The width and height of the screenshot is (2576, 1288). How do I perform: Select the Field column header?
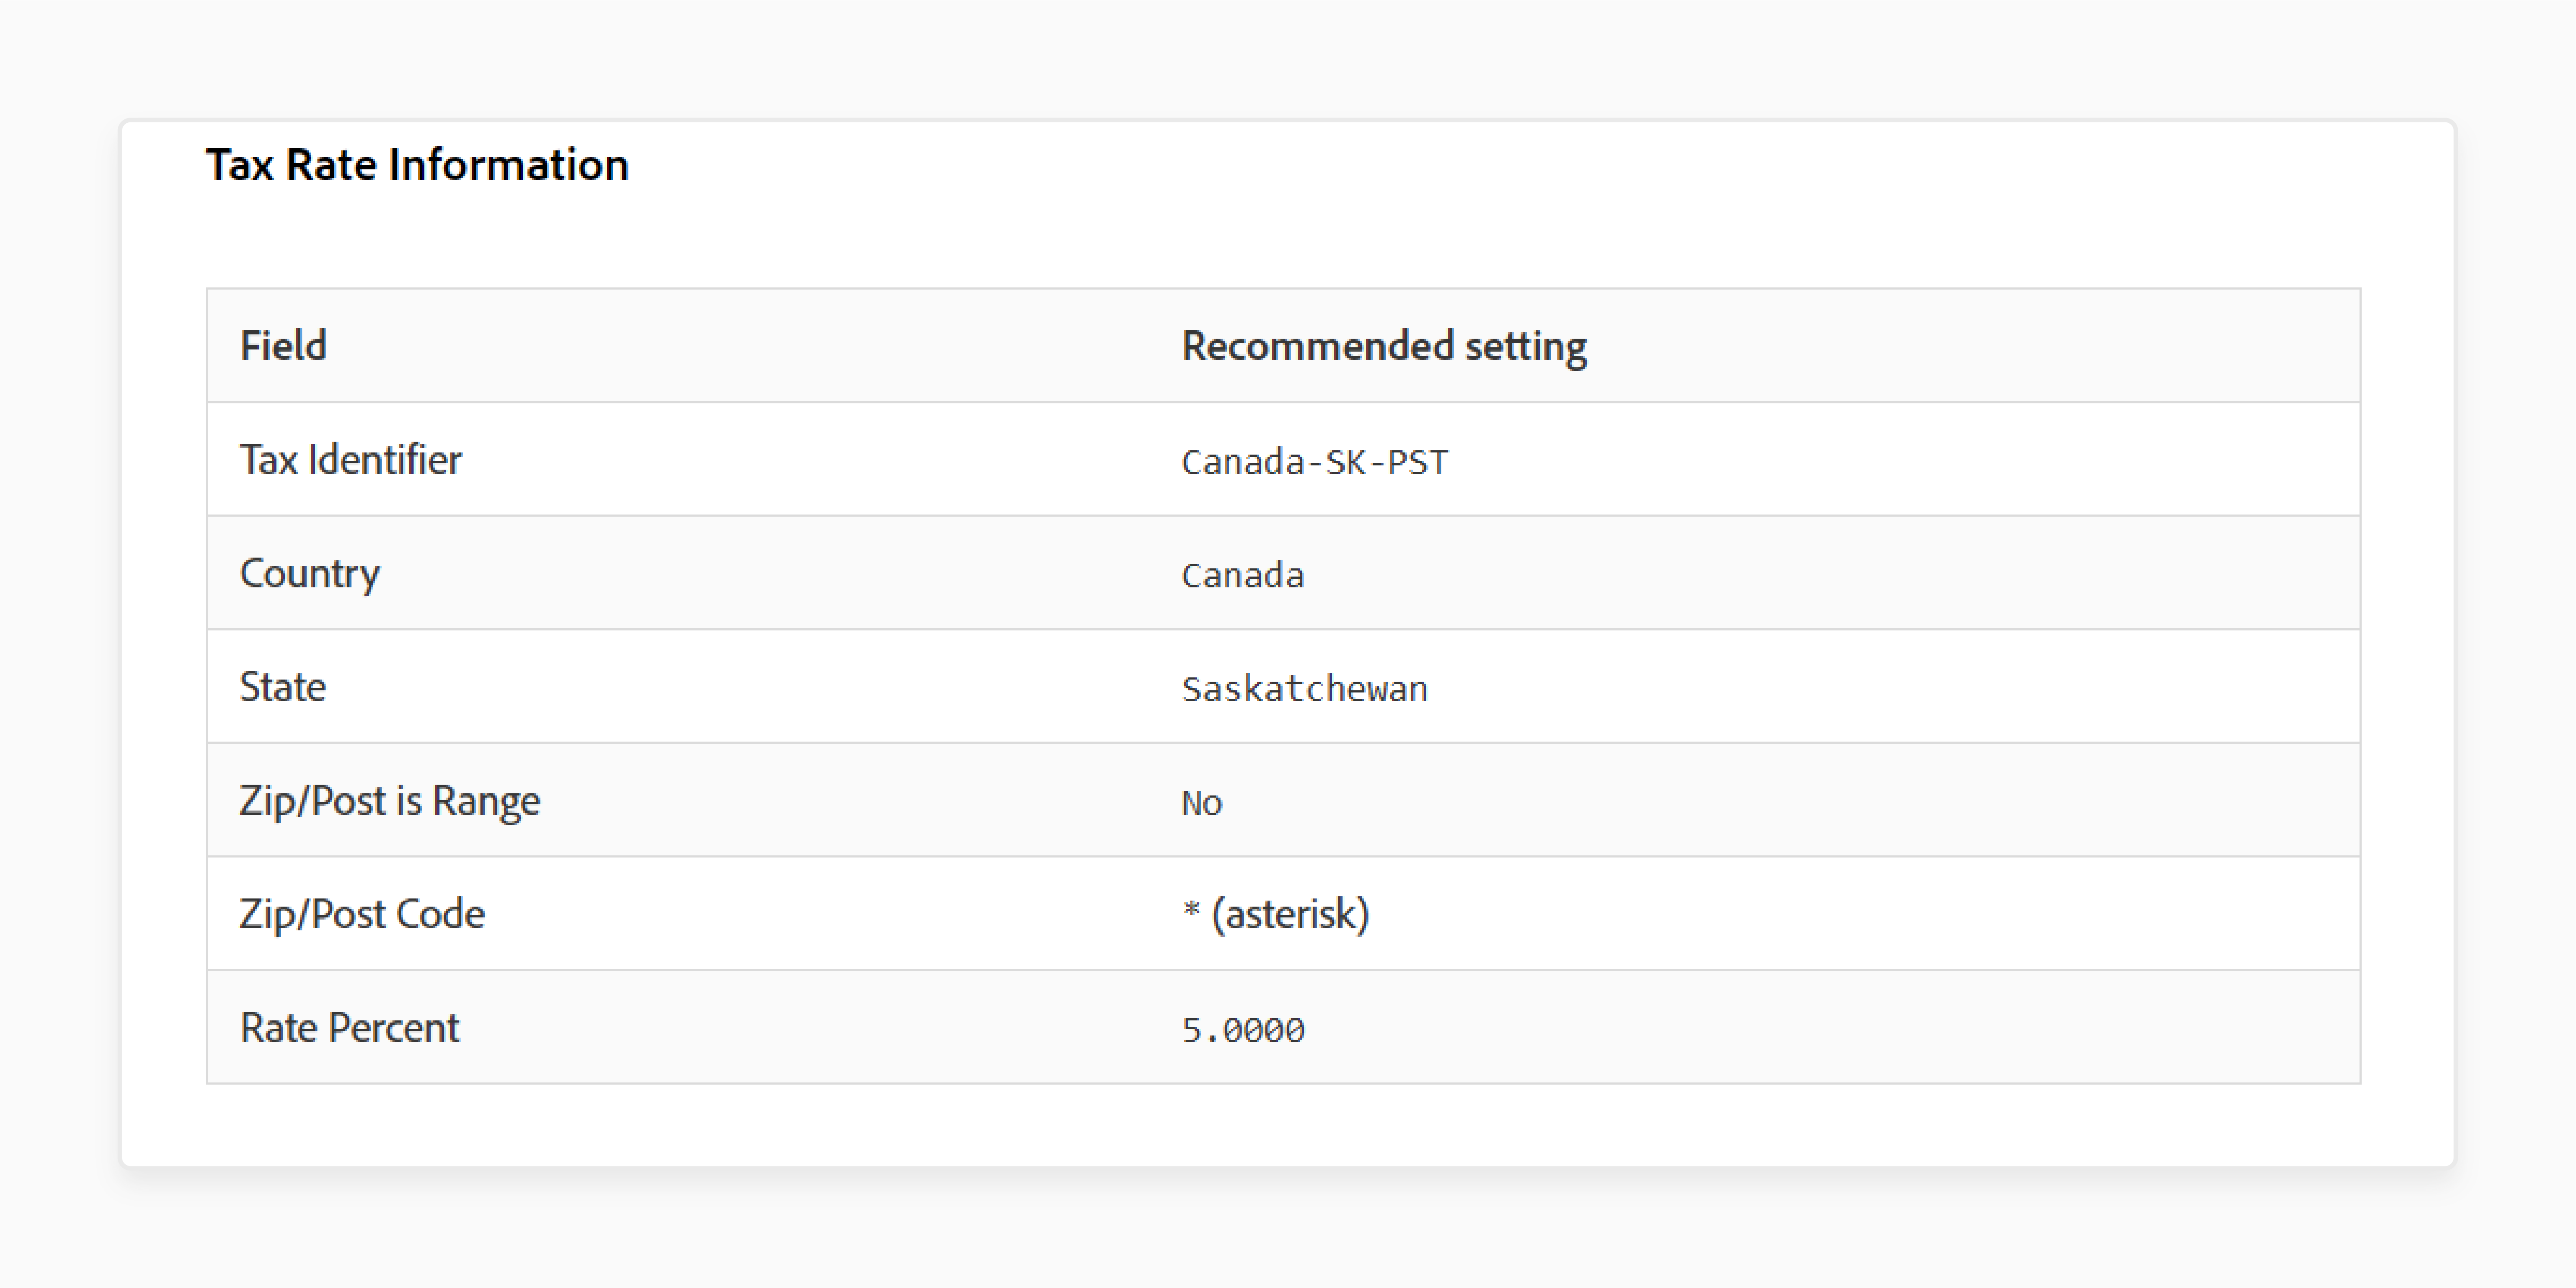click(283, 346)
